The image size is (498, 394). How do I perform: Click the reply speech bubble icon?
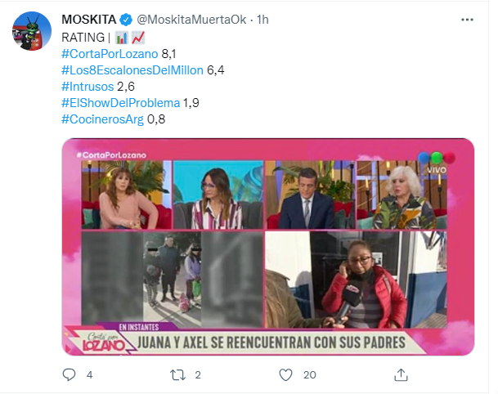69,374
